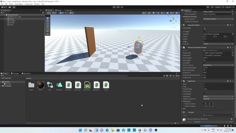Viewport: 236px width, 133px height.
Task: Toggle Capsule Collider enabled checkbox
Action: click(186, 25)
